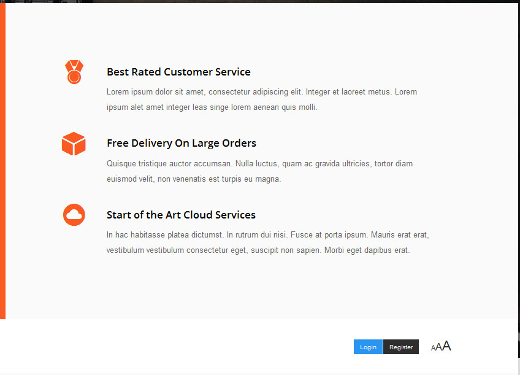
Task: Select the largest A font size
Action: (x=446, y=346)
